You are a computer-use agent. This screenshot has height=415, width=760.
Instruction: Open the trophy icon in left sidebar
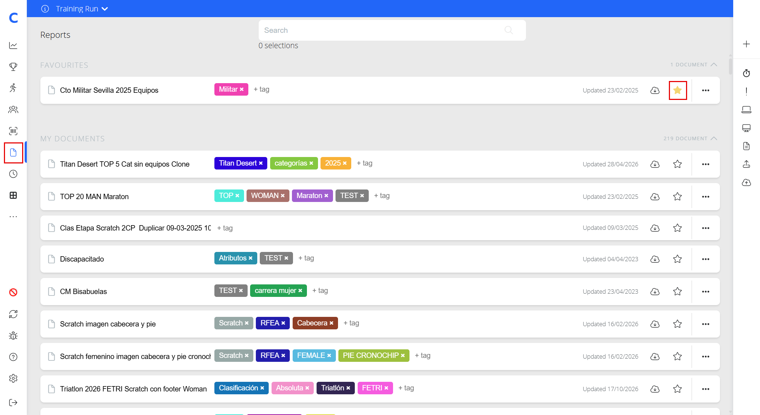(13, 67)
